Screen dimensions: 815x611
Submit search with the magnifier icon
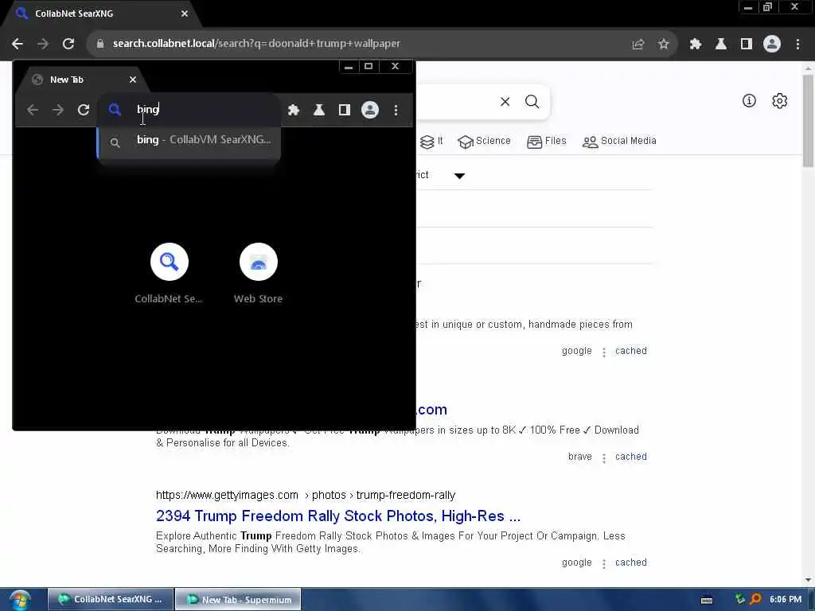coord(532,102)
